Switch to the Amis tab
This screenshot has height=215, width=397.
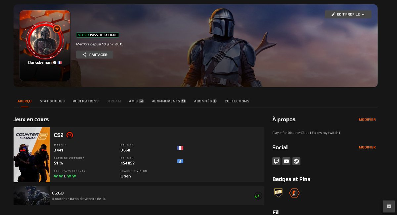tap(136, 101)
